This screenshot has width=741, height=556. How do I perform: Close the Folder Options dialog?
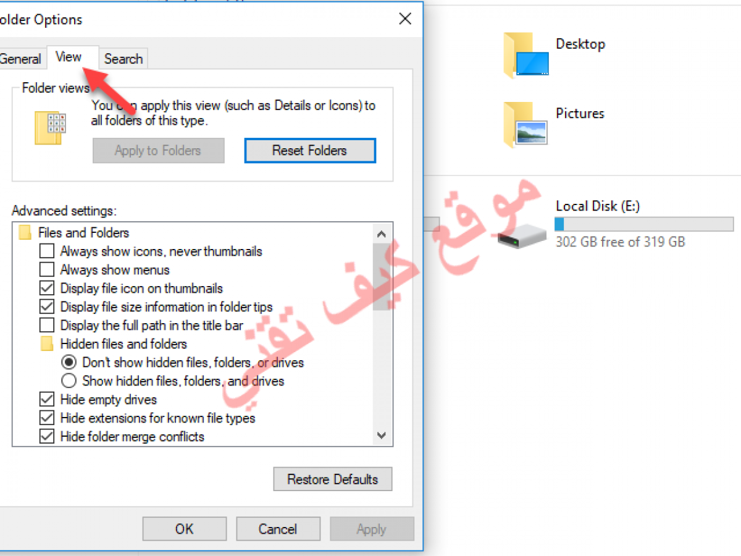[x=405, y=19]
